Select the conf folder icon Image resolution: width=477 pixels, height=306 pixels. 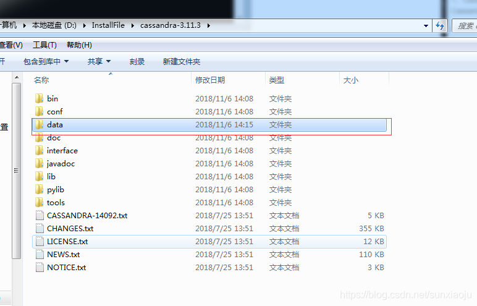coord(40,111)
